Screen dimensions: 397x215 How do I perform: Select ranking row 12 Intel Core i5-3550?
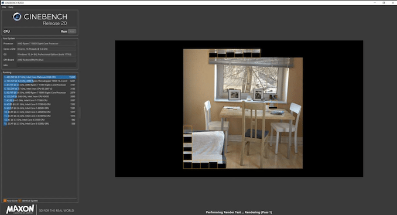(39, 120)
